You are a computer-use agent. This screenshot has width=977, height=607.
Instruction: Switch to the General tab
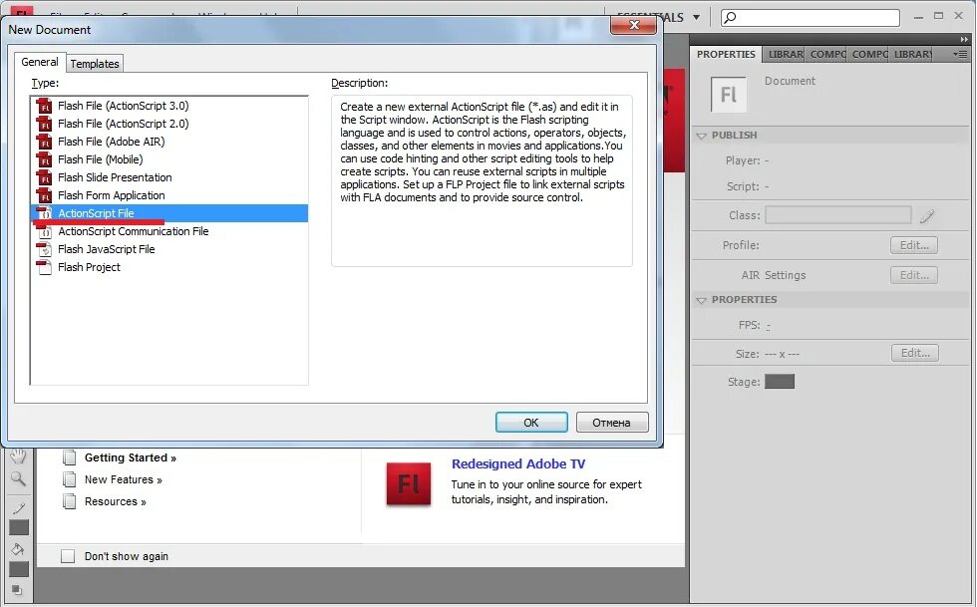click(x=39, y=62)
